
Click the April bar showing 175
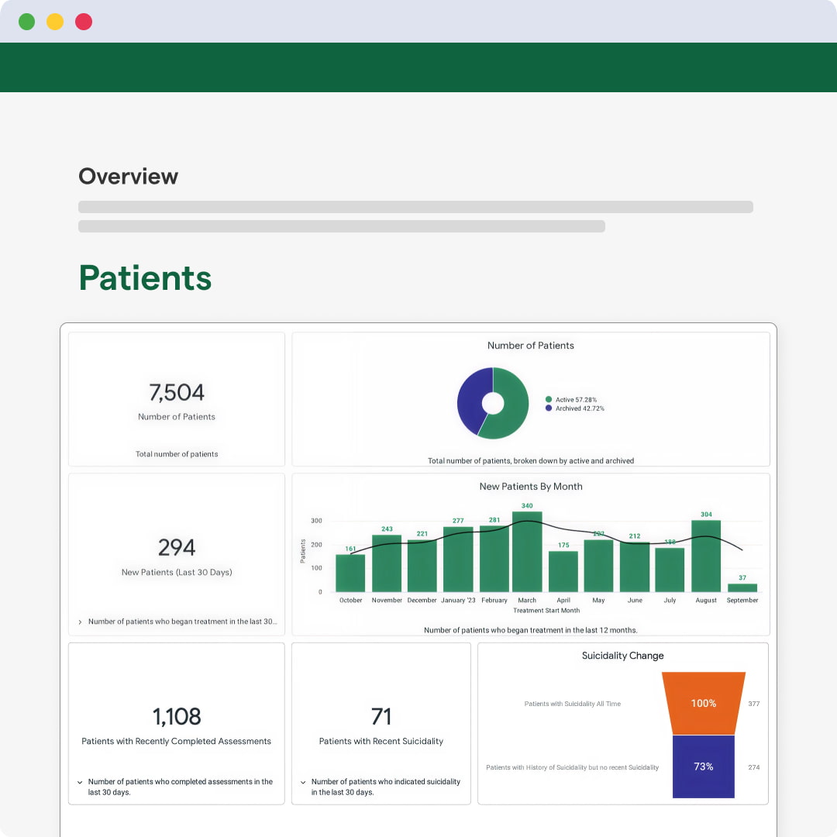click(x=563, y=572)
